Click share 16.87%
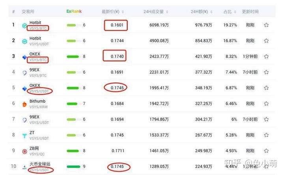The image size is (284, 175). click(230, 41)
